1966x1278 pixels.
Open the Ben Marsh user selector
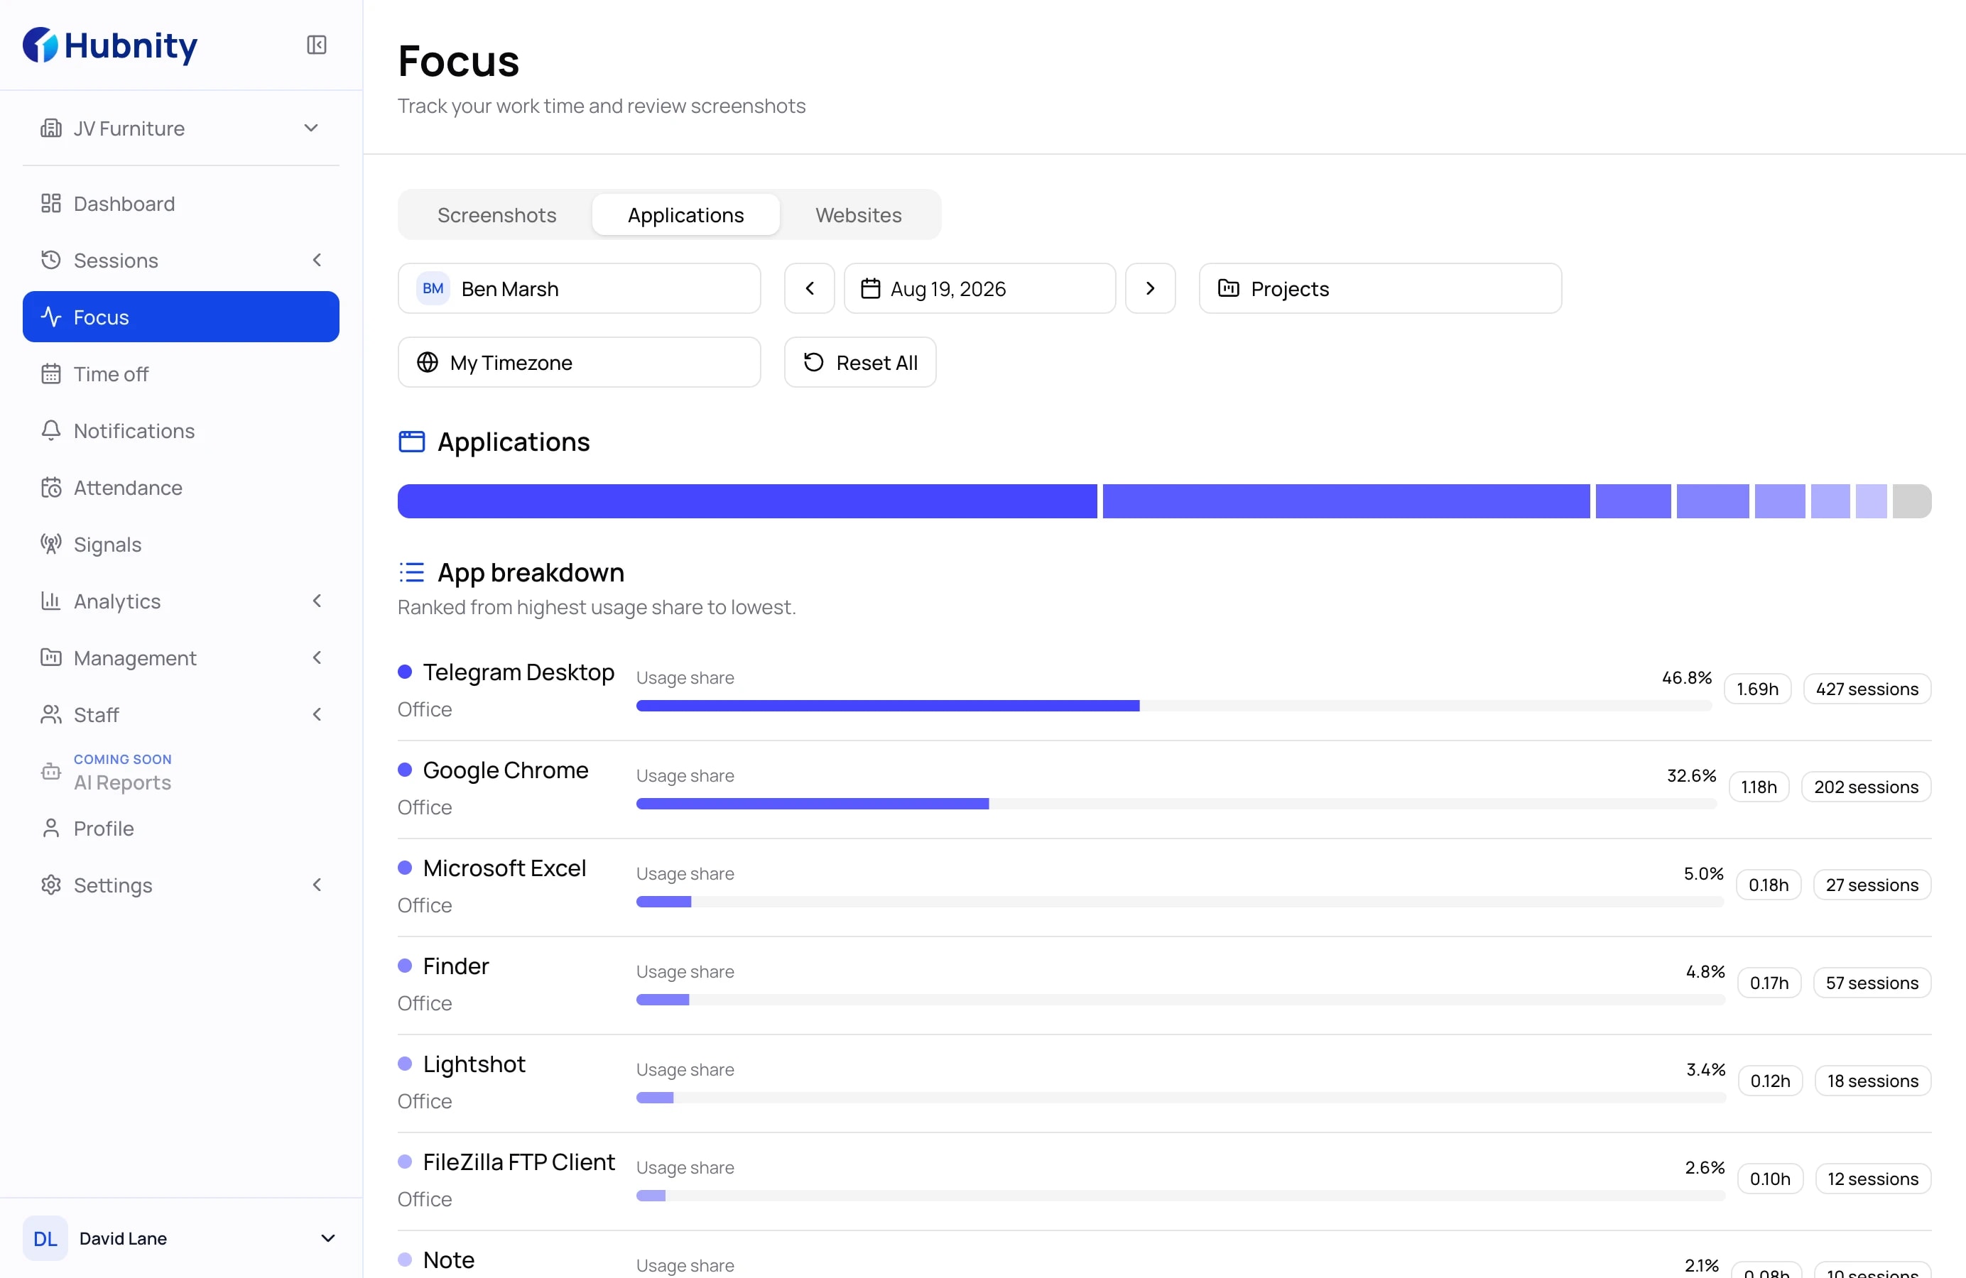[579, 288]
